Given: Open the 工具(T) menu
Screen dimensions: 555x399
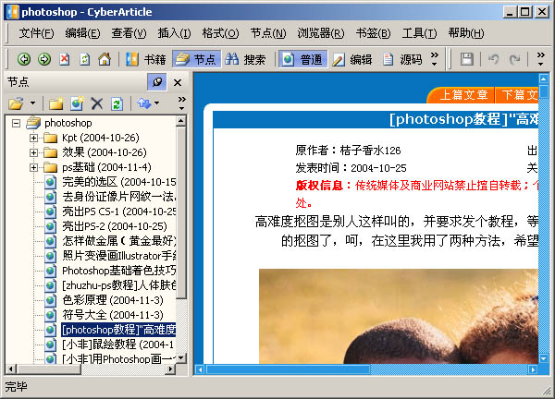Looking at the screenshot, I should (419, 33).
